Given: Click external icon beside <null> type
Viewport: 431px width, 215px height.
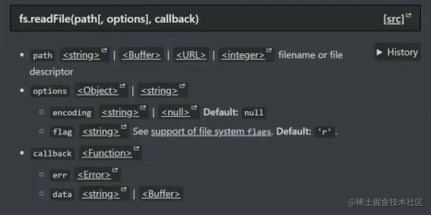Looking at the screenshot, I should (x=194, y=107).
